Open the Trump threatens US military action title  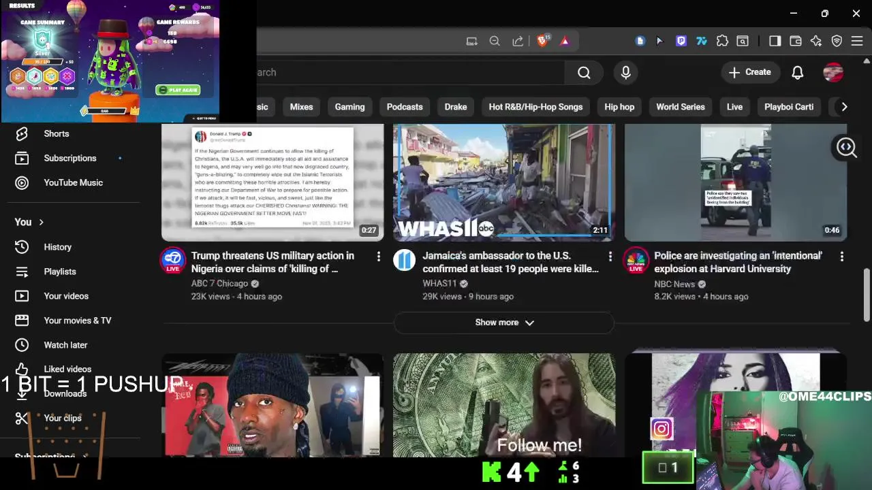(272, 262)
